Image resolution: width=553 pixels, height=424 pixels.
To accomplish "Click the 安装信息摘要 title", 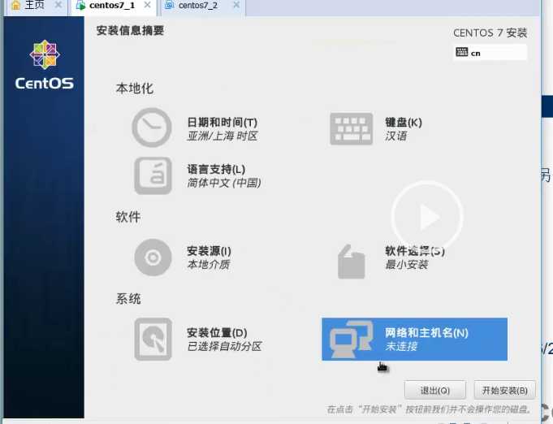I will (x=130, y=31).
